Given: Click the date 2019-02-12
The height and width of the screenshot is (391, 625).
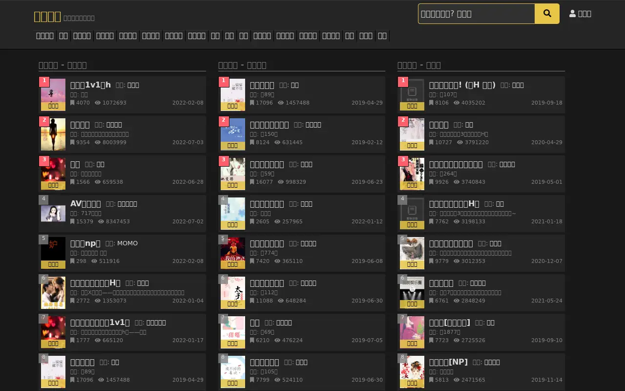Looking at the screenshot, I should pyautogui.click(x=367, y=143).
